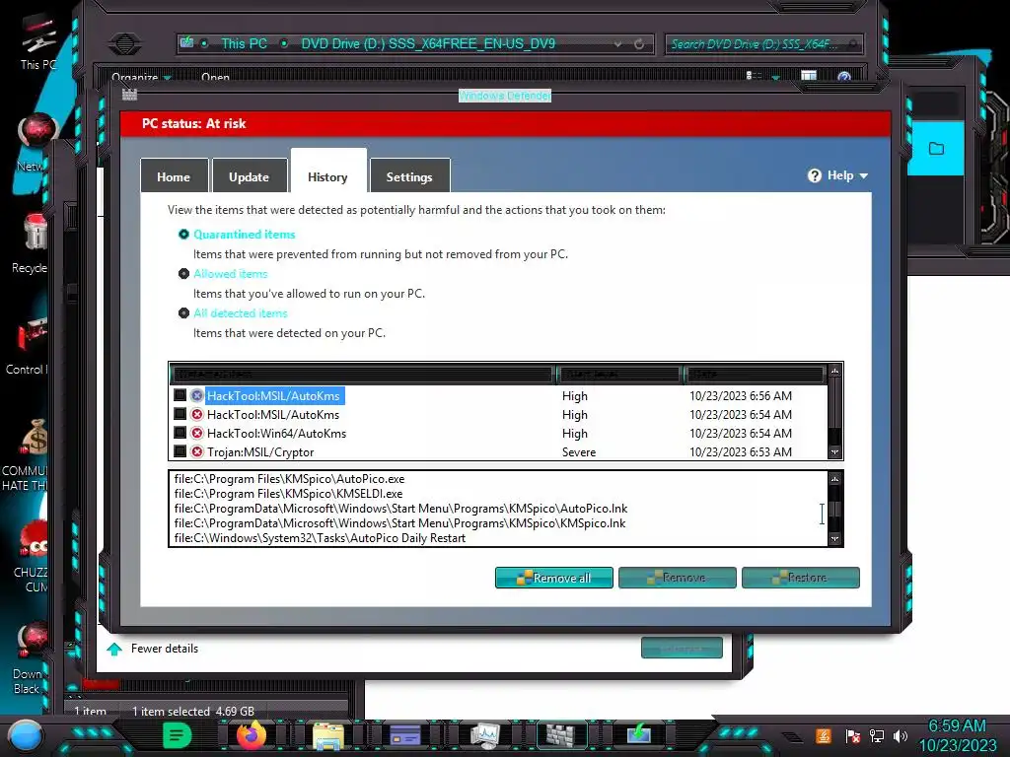
Task: Click the Windows Defender title bar icon
Action: [x=129, y=95]
